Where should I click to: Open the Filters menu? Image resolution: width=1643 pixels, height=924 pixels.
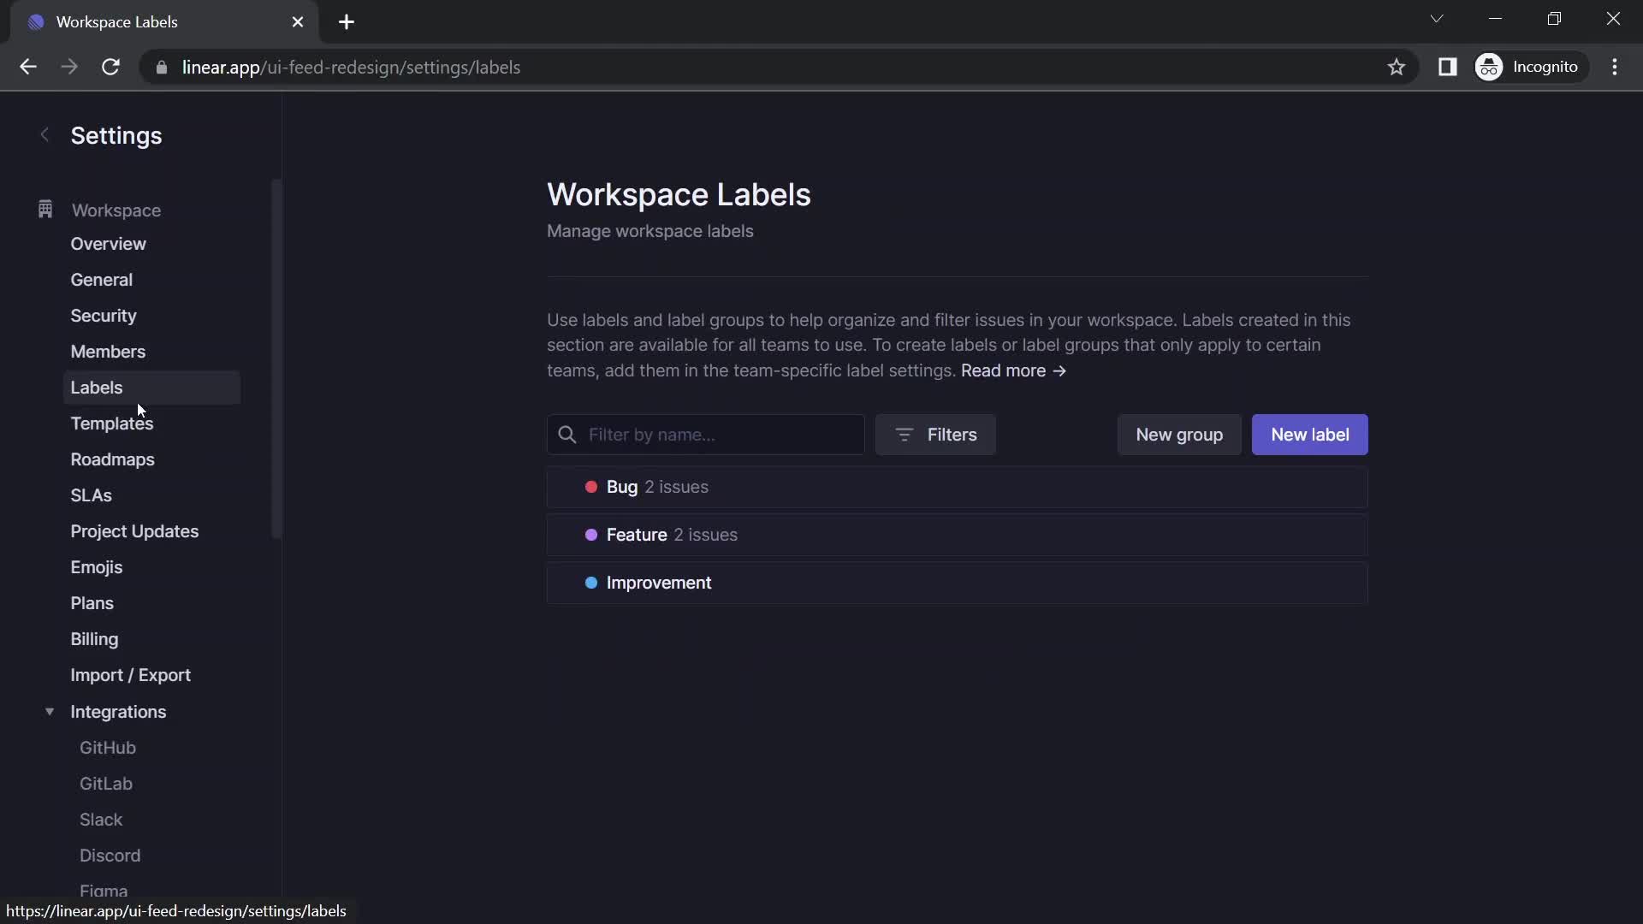point(935,435)
